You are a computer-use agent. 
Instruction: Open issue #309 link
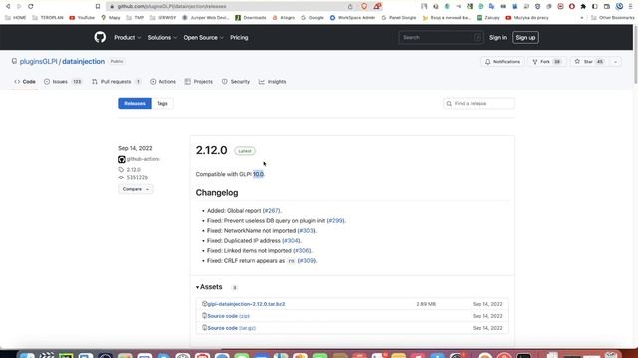point(306,261)
